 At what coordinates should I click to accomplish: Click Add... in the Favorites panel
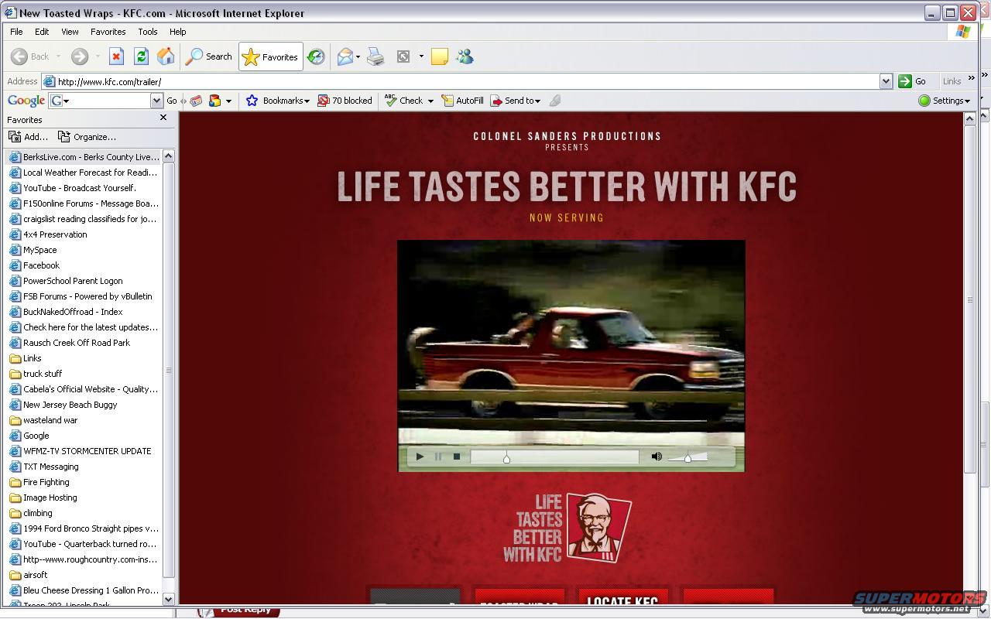pos(28,137)
